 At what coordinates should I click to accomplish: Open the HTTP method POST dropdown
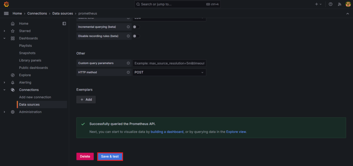click(169, 72)
